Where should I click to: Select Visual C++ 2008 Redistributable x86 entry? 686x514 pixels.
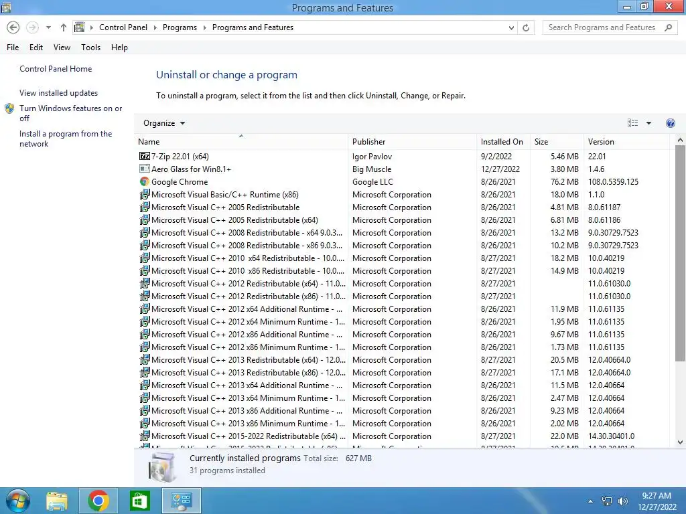247,245
